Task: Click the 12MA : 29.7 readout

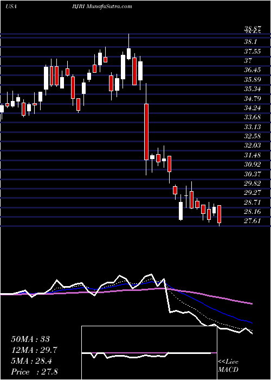Action: [x=34, y=350]
